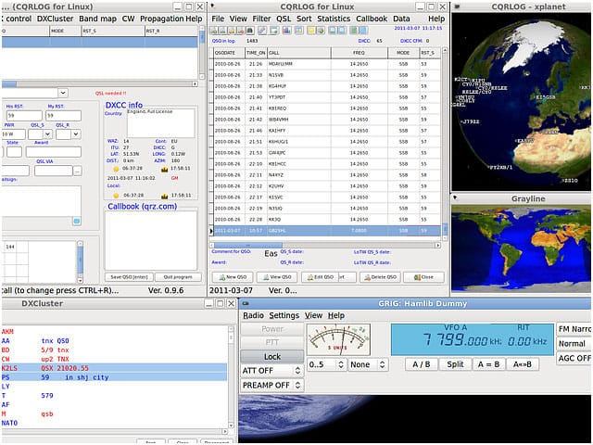Click the View QSO button
593x445 pixels.
[x=277, y=277]
